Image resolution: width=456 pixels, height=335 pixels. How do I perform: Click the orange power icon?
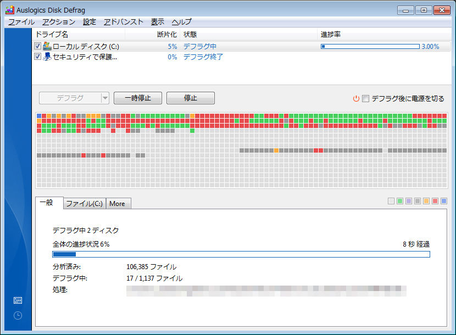(x=356, y=99)
